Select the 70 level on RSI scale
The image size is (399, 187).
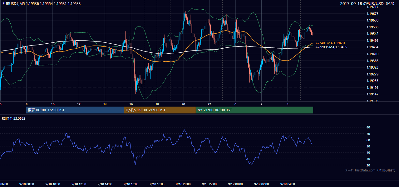pyautogui.click(x=368, y=134)
